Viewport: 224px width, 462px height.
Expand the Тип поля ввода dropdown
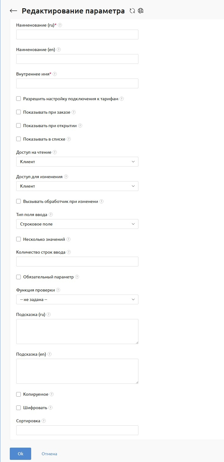[x=77, y=224]
